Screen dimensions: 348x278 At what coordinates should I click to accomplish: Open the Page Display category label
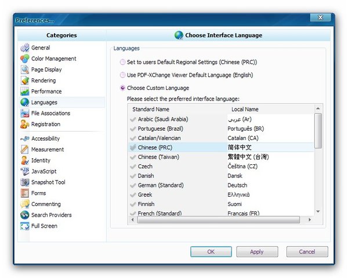pos(46,70)
